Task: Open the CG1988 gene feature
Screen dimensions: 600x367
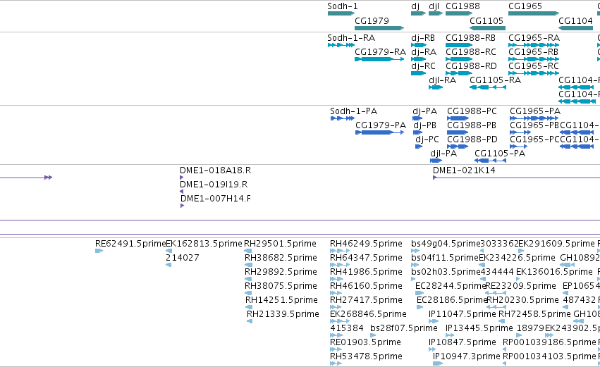Action: 459,13
